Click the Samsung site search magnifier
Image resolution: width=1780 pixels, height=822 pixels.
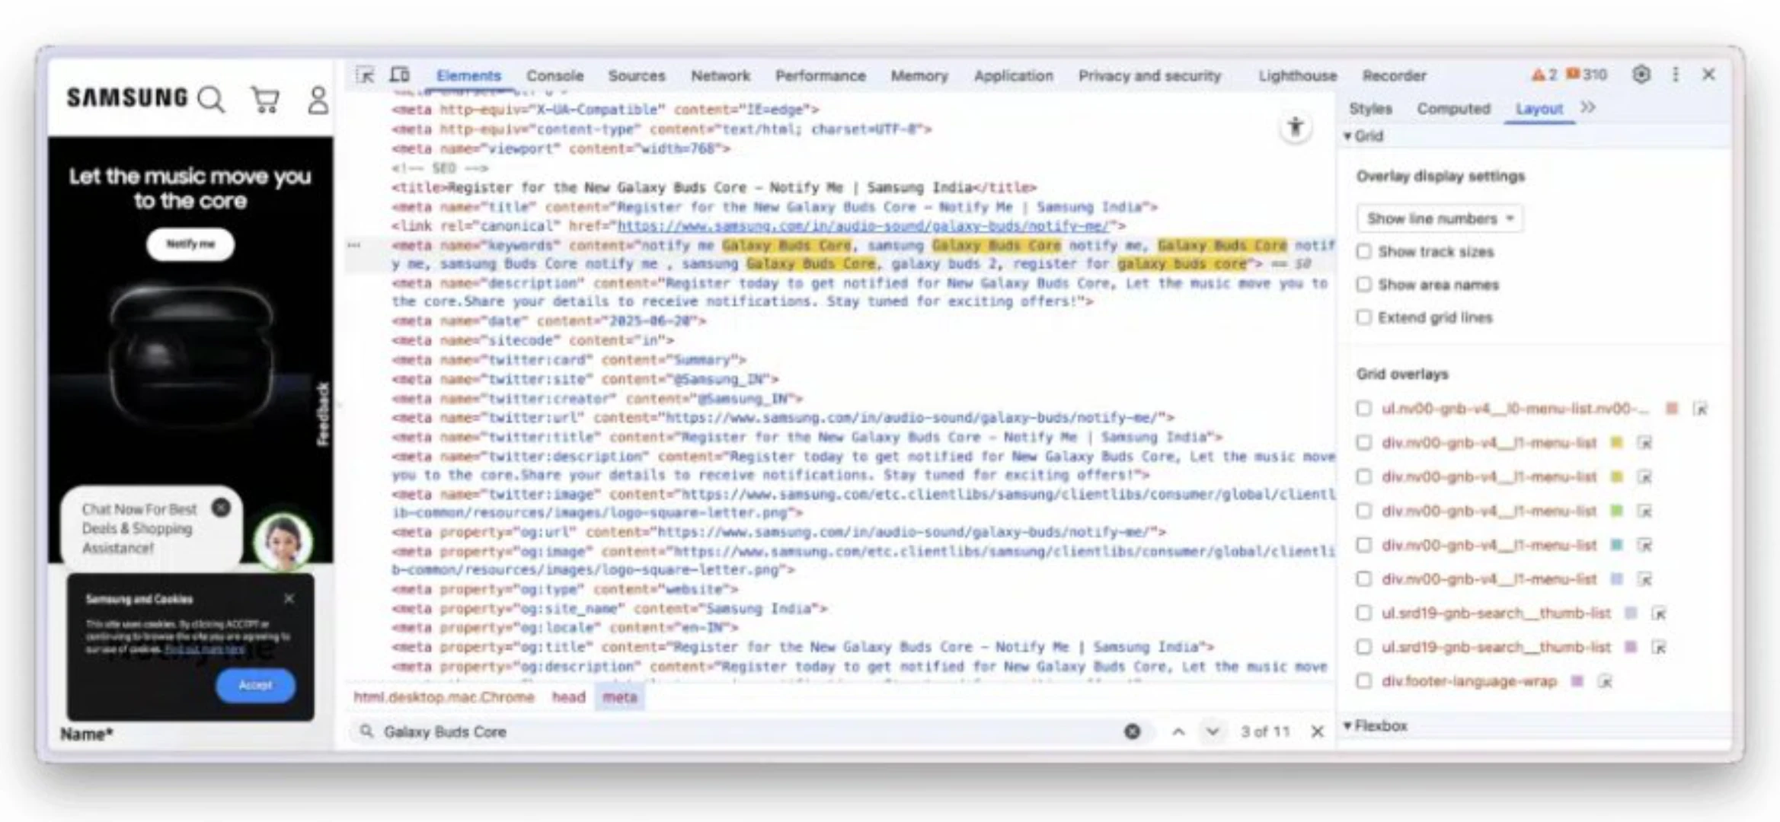[x=211, y=100]
